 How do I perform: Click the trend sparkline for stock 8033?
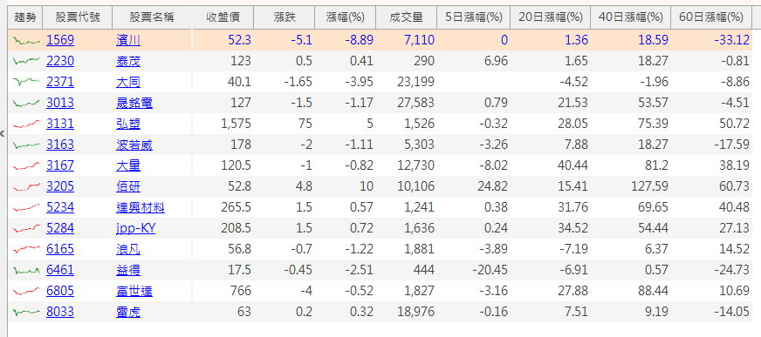coord(26,312)
